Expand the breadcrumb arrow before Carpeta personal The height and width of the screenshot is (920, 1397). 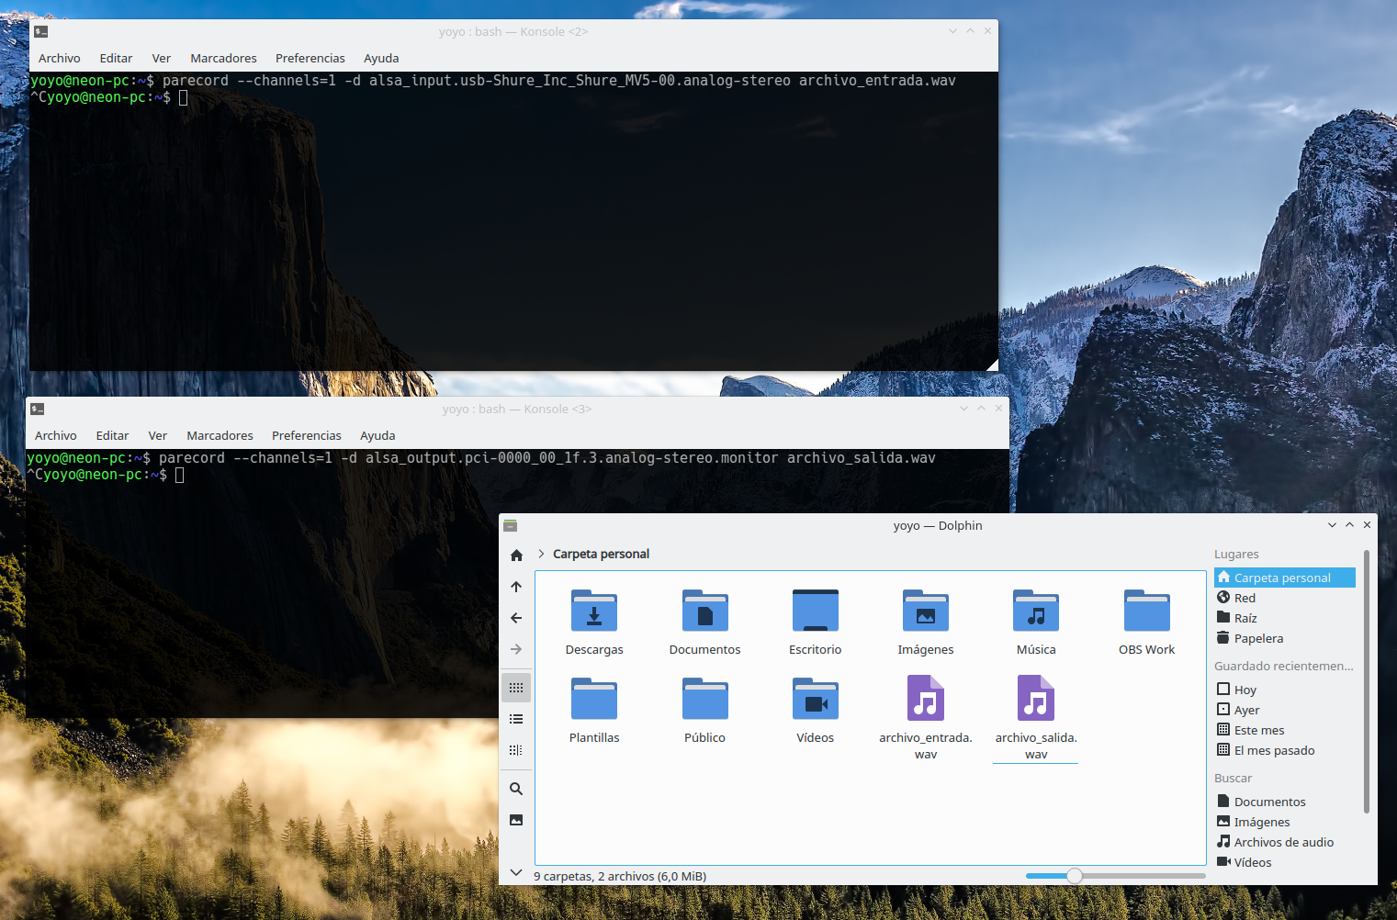(x=542, y=554)
